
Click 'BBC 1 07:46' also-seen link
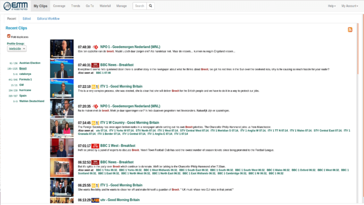coord(103,73)
